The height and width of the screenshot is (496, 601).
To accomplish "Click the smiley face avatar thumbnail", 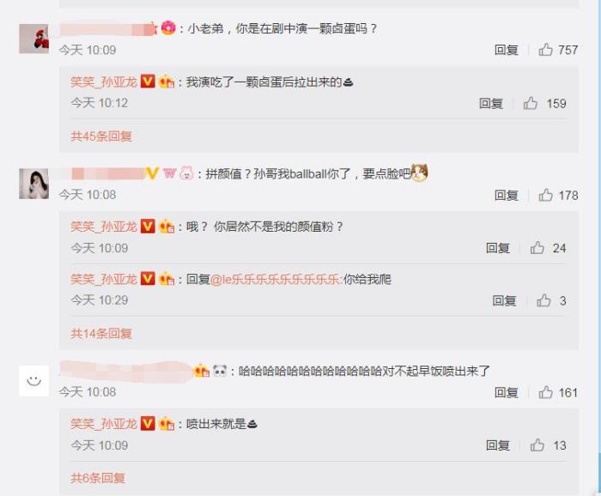I will coord(33,381).
